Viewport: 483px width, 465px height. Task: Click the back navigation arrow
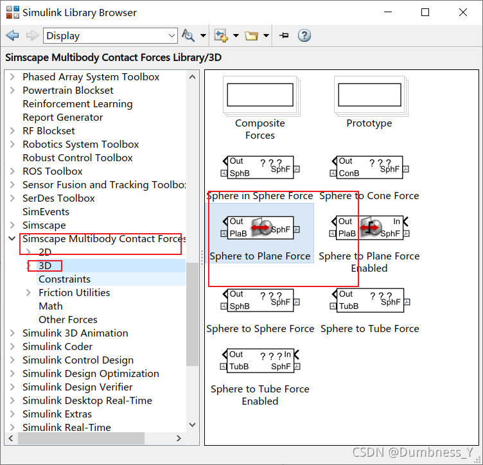click(13, 36)
